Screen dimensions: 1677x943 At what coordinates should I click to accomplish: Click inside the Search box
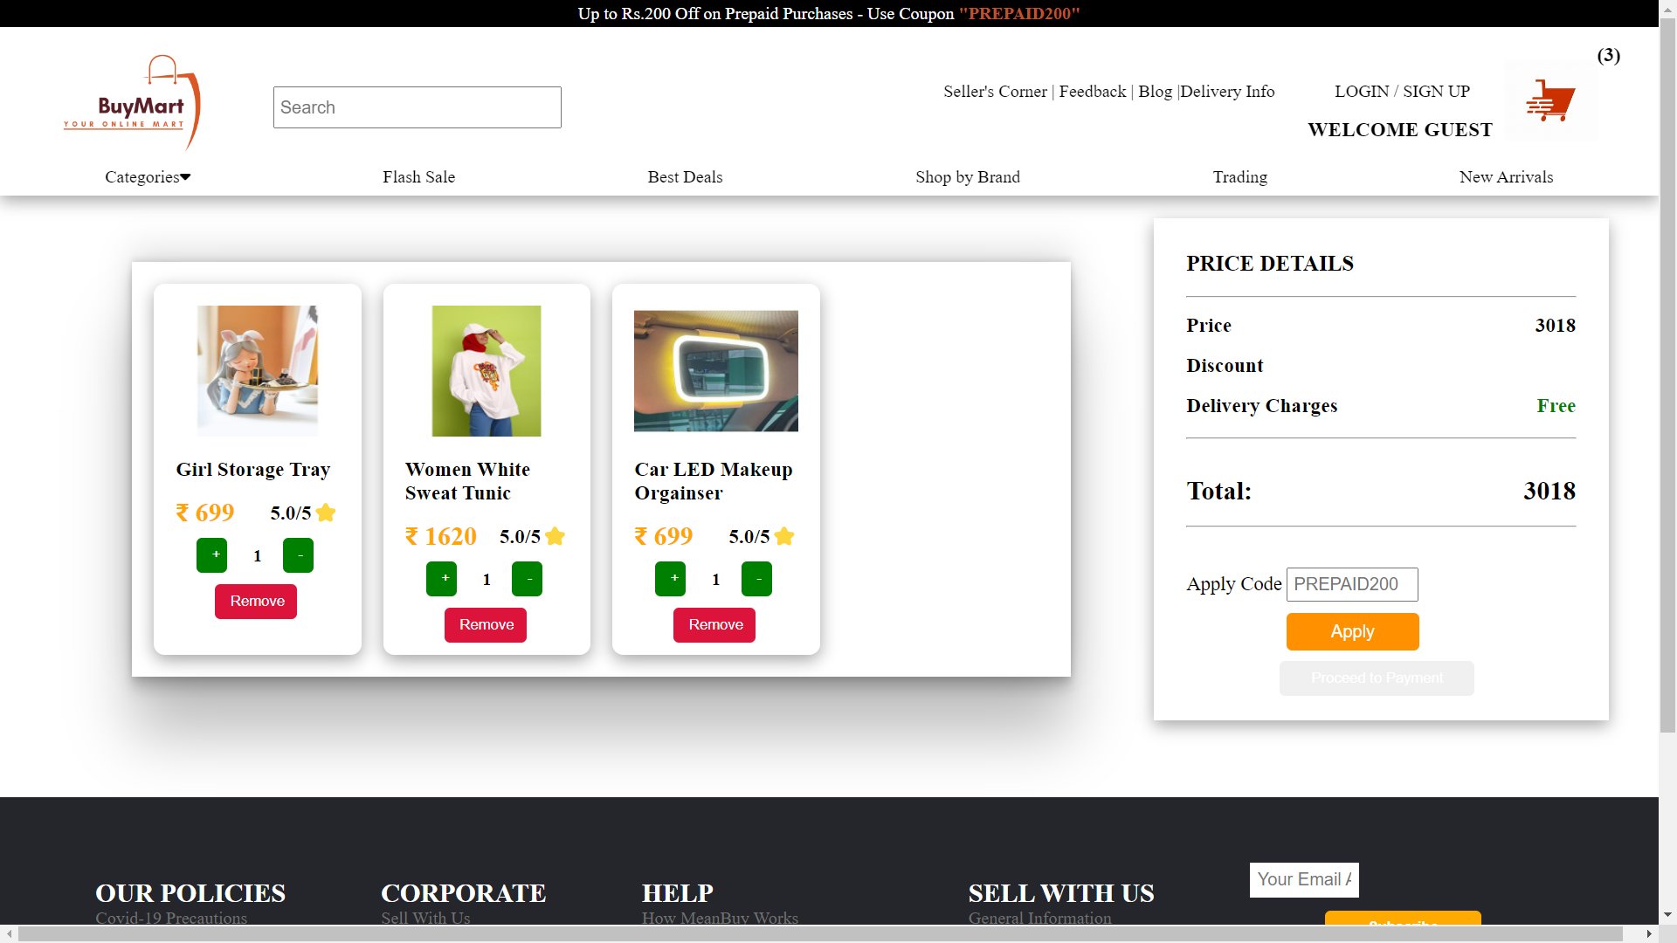point(417,107)
